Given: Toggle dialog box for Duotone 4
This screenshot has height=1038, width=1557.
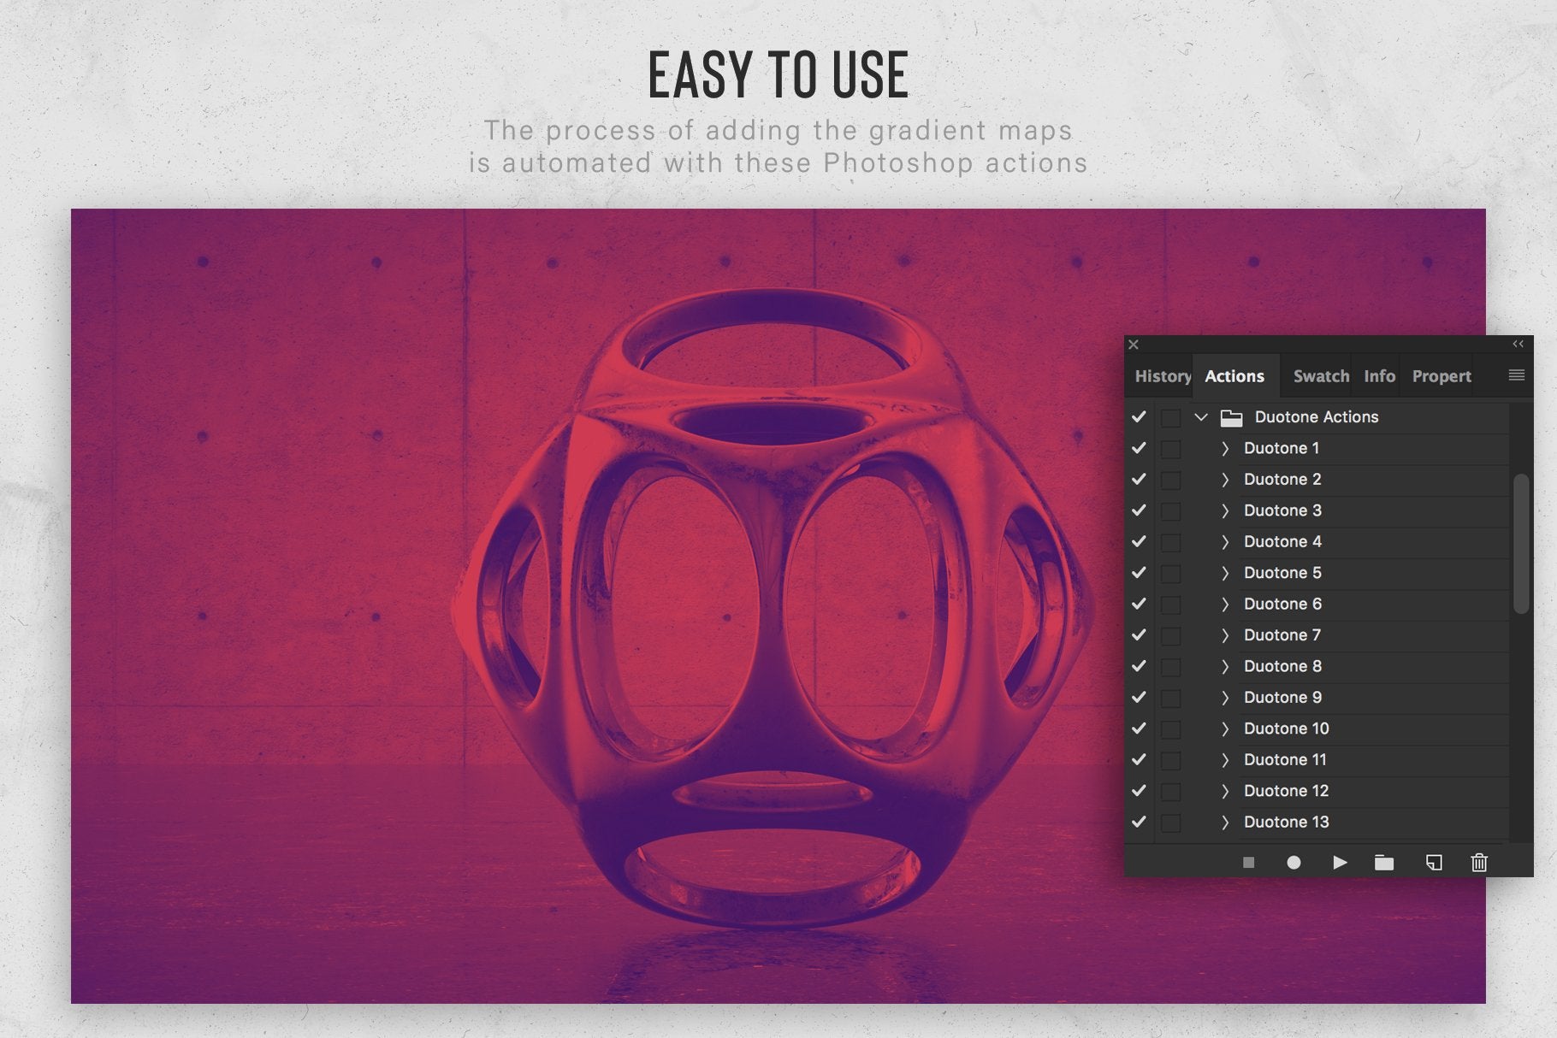Looking at the screenshot, I should click(1170, 542).
